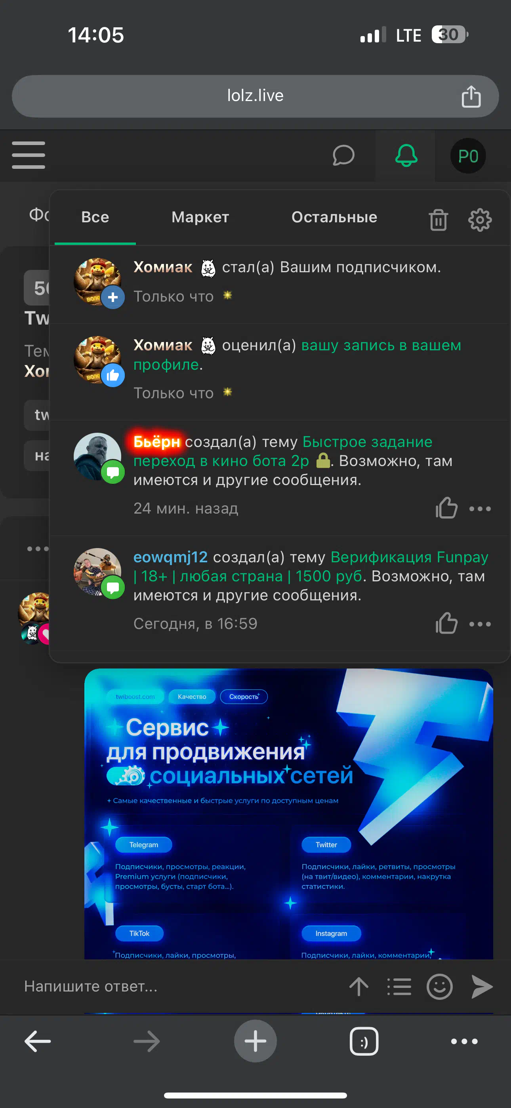Open link вашу запись в вашем профиле
Viewport: 511px width, 1108px height.
tap(297, 355)
